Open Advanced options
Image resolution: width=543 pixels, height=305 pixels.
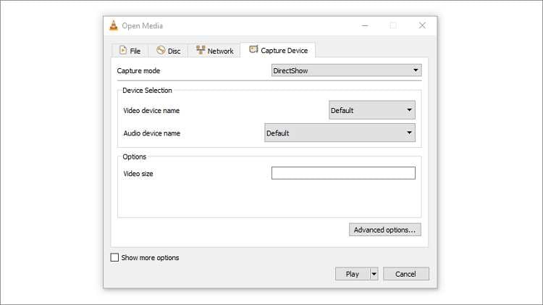click(384, 230)
